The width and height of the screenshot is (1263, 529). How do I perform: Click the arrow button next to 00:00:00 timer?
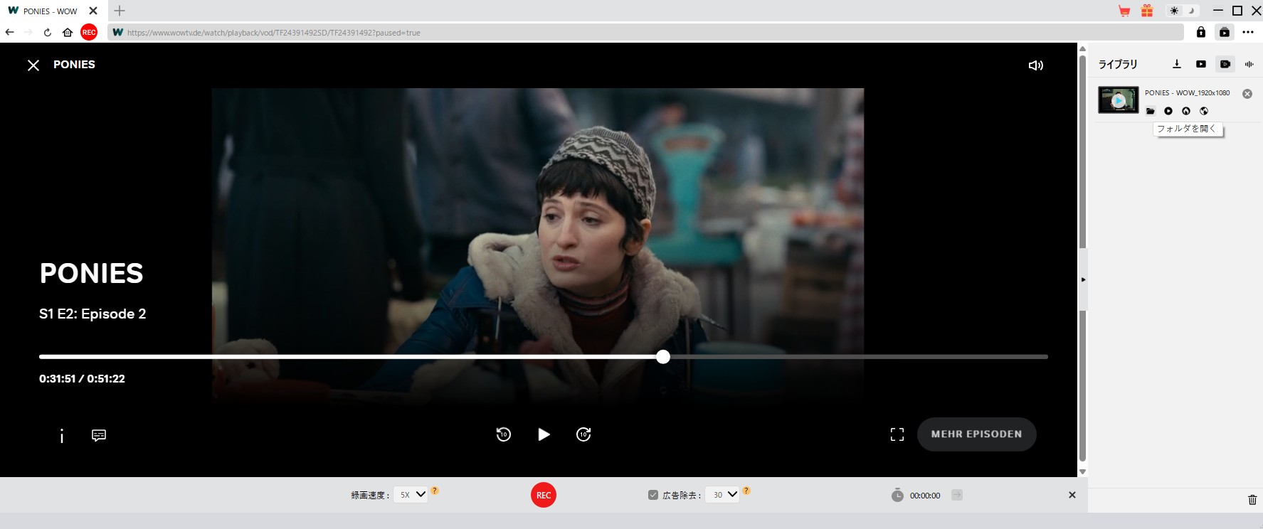pyautogui.click(x=957, y=495)
